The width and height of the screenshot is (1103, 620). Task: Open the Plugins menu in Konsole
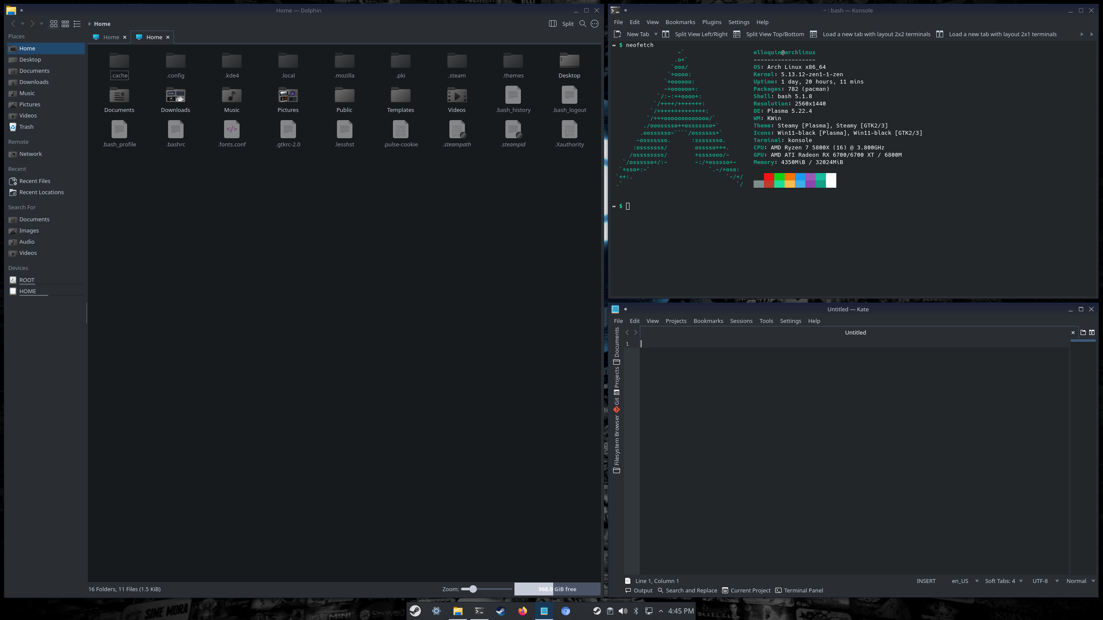[711, 22]
